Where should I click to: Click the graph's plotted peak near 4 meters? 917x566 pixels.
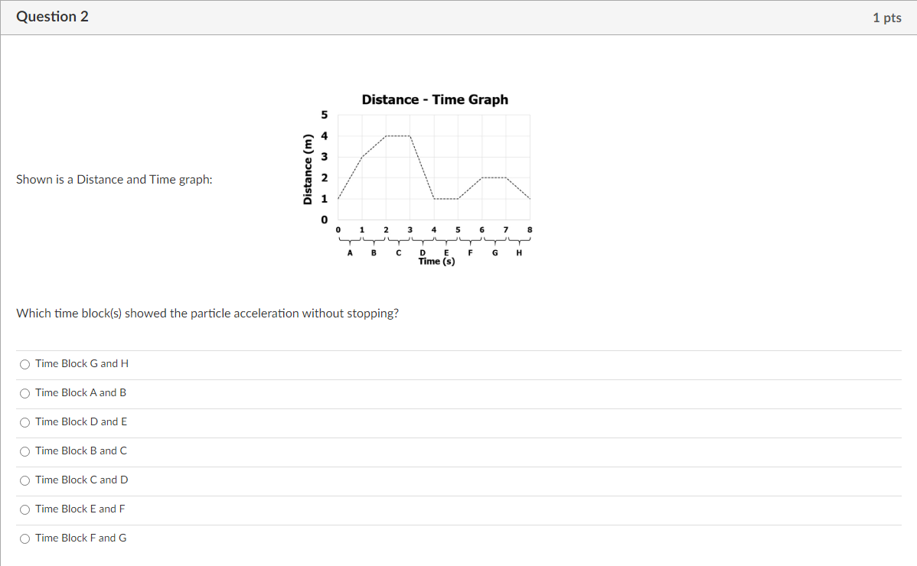[x=398, y=135]
